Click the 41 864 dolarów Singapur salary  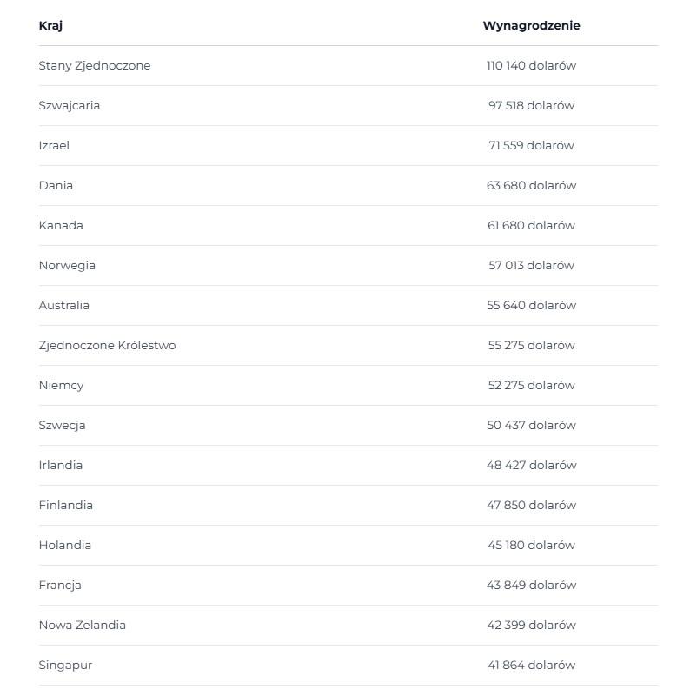(x=531, y=666)
